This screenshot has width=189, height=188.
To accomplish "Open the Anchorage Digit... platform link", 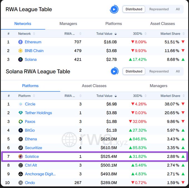I will pyautogui.click(x=40, y=174).
